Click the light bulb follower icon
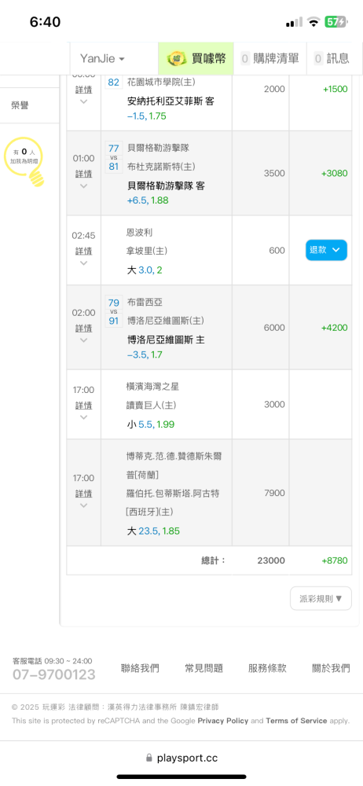Screen dimensions: 363x786 pos(25,161)
